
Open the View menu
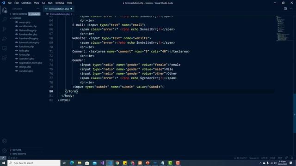[x=37, y=3]
